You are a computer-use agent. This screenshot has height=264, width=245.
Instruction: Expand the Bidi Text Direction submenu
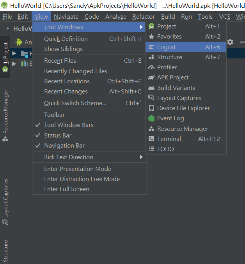pos(90,157)
